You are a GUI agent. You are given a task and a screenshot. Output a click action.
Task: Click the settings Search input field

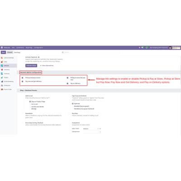(x=90, y=52)
